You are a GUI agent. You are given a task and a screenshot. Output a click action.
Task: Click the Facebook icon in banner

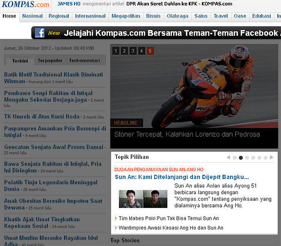coord(40,33)
